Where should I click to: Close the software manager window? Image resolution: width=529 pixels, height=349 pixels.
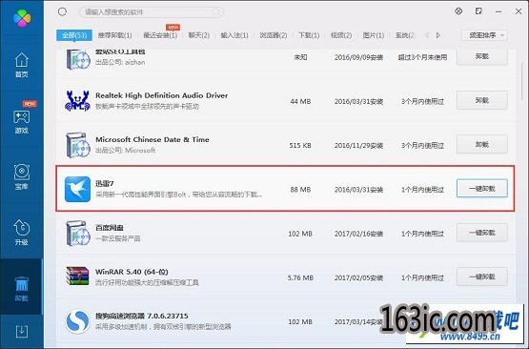coord(519,11)
